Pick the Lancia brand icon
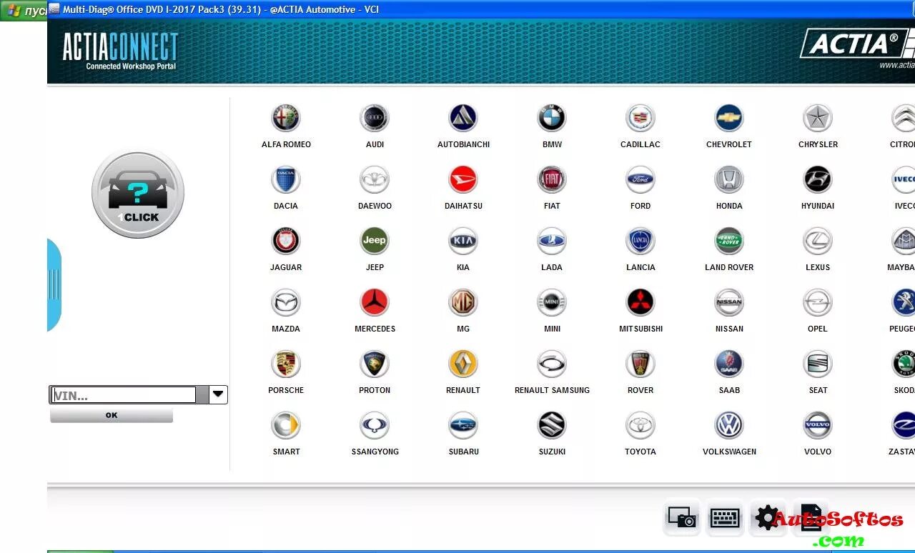 (x=640, y=241)
